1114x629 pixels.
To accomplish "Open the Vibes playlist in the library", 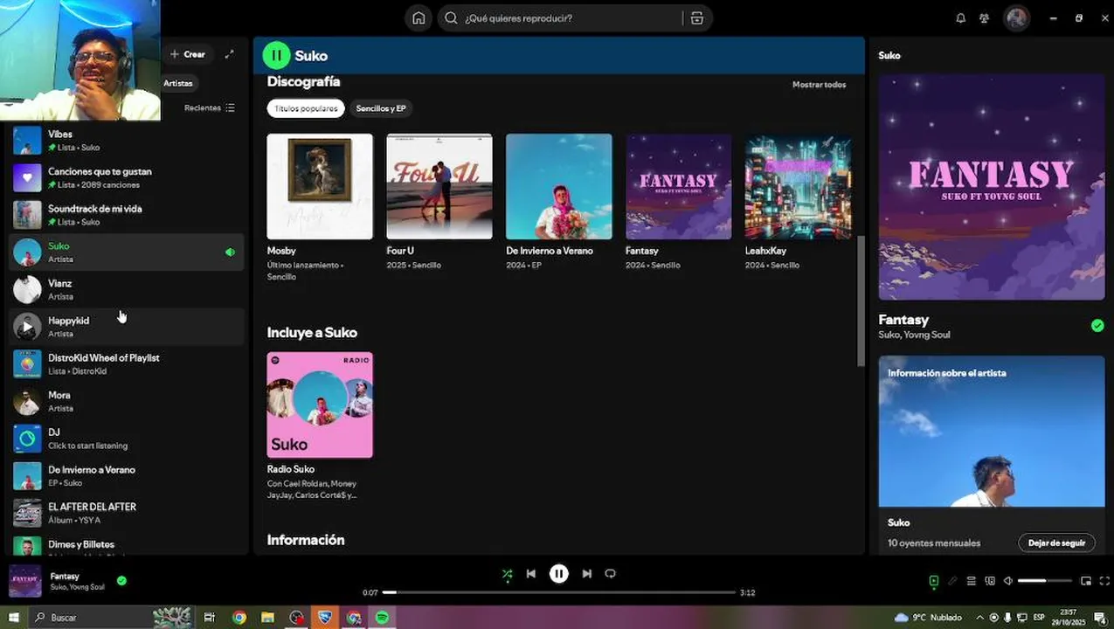I will (x=127, y=141).
